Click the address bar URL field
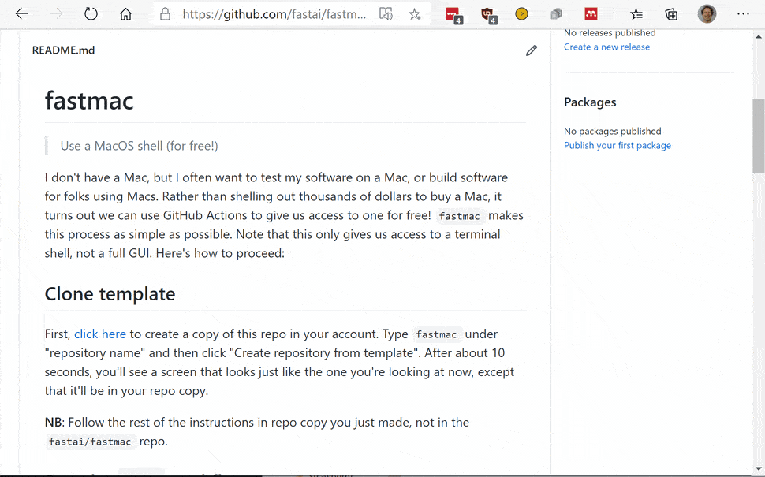Image resolution: width=765 pixels, height=477 pixels. (x=274, y=14)
